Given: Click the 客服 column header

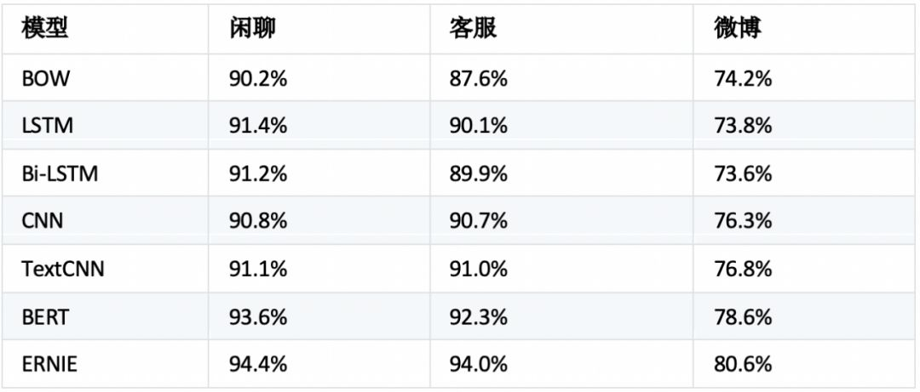Looking at the screenshot, I should (473, 30).
